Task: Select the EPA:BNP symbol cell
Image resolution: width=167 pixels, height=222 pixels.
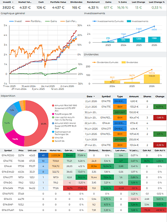Action: click(8, 205)
